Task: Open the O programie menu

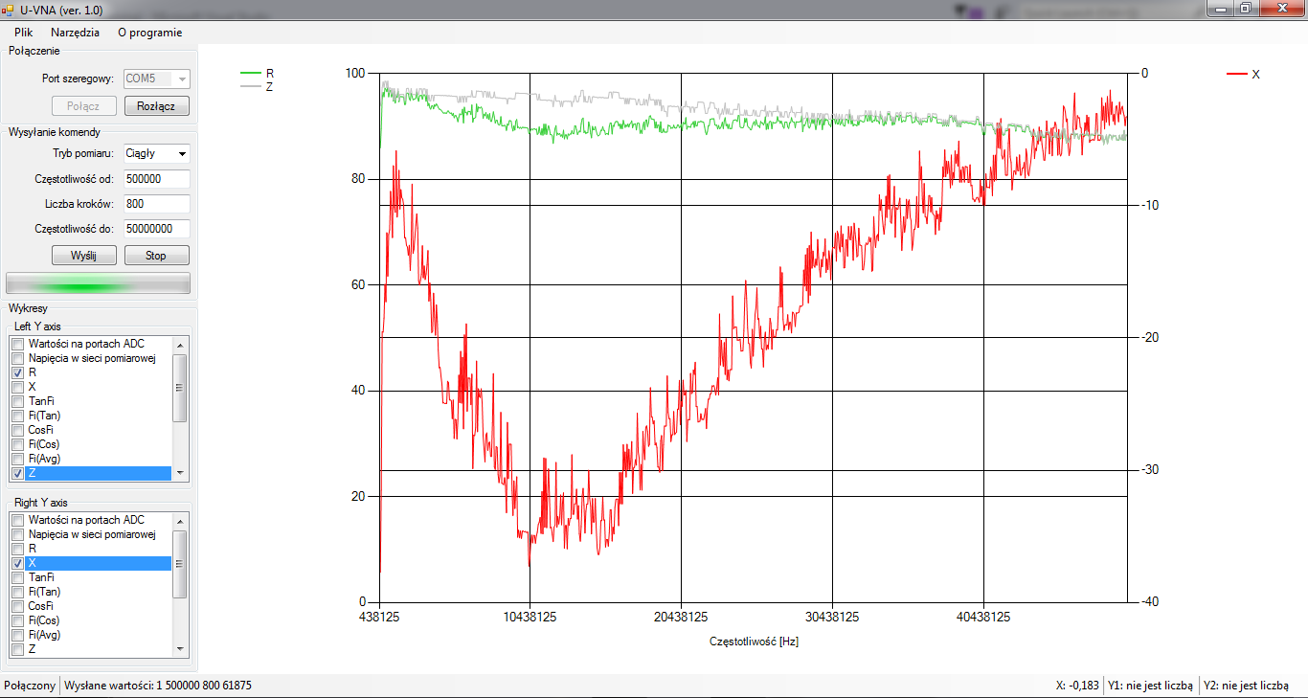Action: coord(149,32)
